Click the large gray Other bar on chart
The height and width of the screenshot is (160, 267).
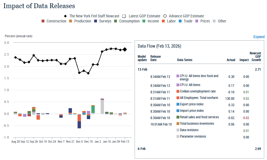pyautogui.click(x=102, y=106)
